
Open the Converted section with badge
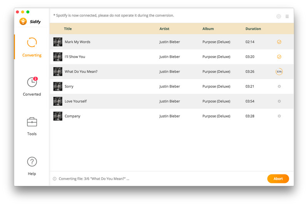pyautogui.click(x=32, y=86)
